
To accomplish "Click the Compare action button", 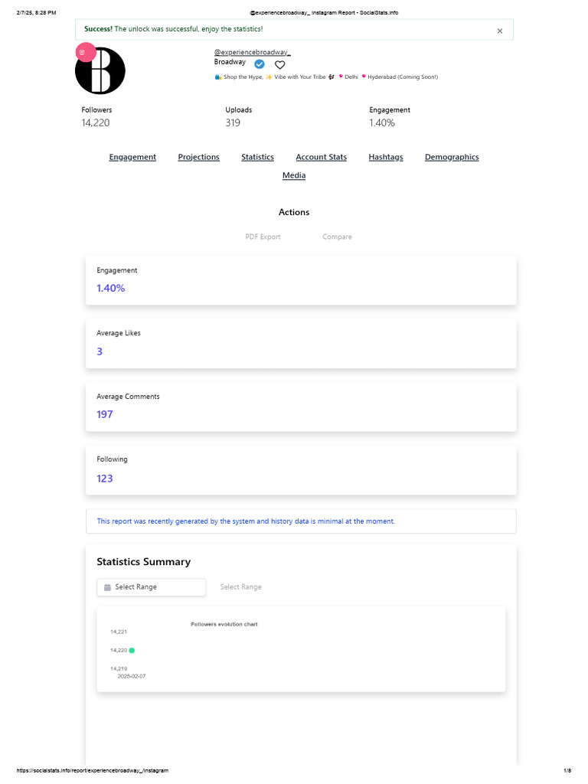I will [x=337, y=237].
